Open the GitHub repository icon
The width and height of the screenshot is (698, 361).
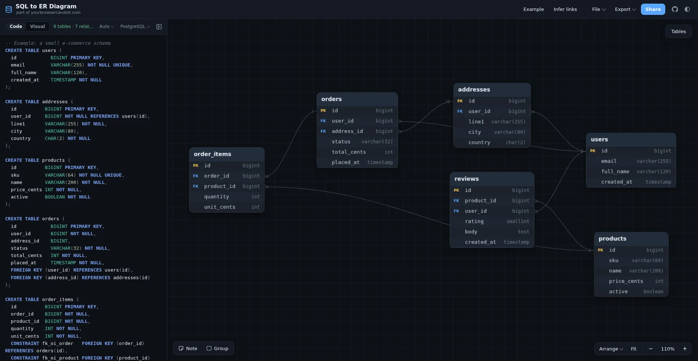tap(675, 9)
